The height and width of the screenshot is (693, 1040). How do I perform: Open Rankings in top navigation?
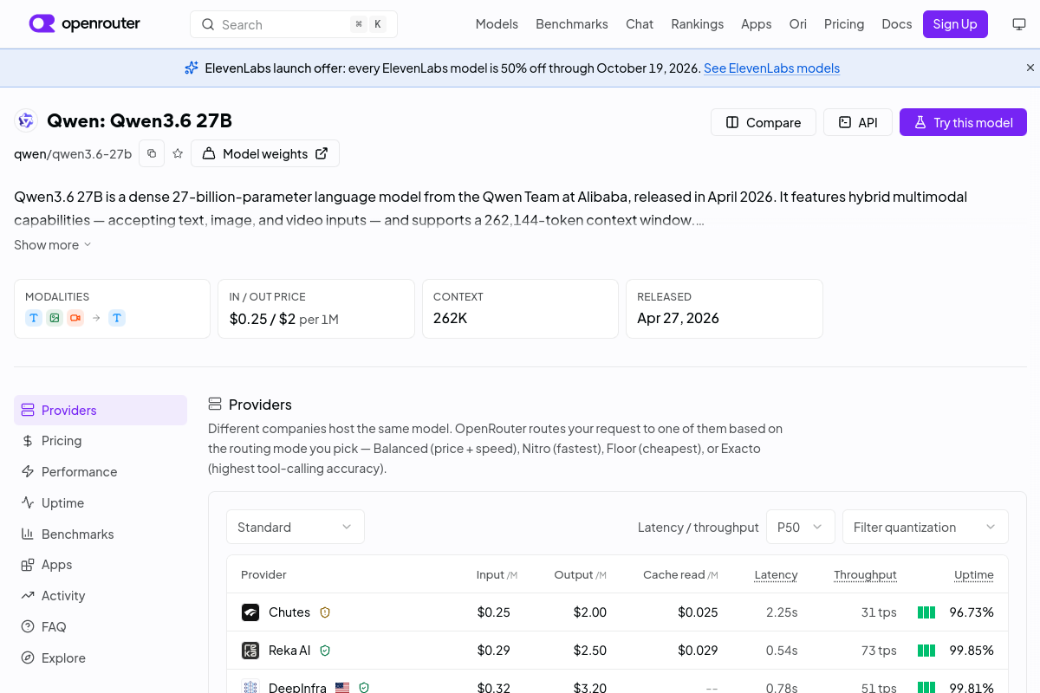(698, 24)
